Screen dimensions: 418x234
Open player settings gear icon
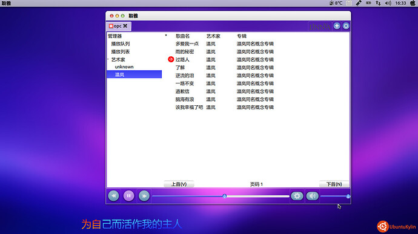tap(297, 196)
